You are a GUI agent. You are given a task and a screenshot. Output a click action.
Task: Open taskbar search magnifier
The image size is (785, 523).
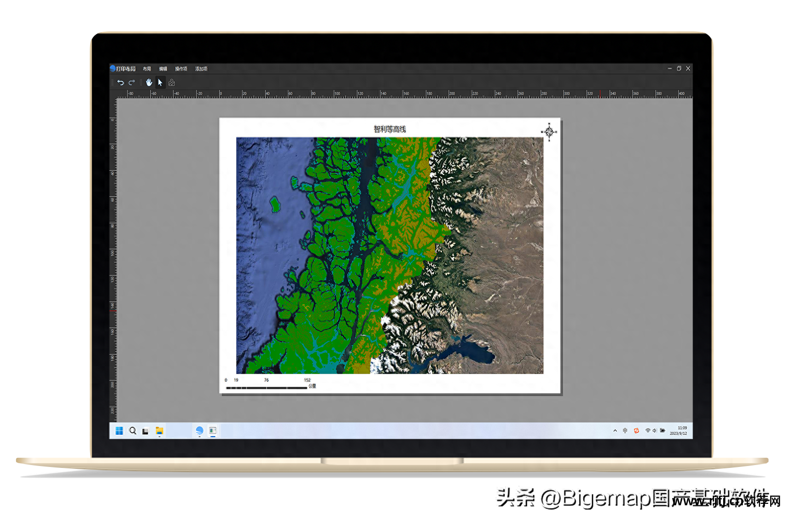133,431
